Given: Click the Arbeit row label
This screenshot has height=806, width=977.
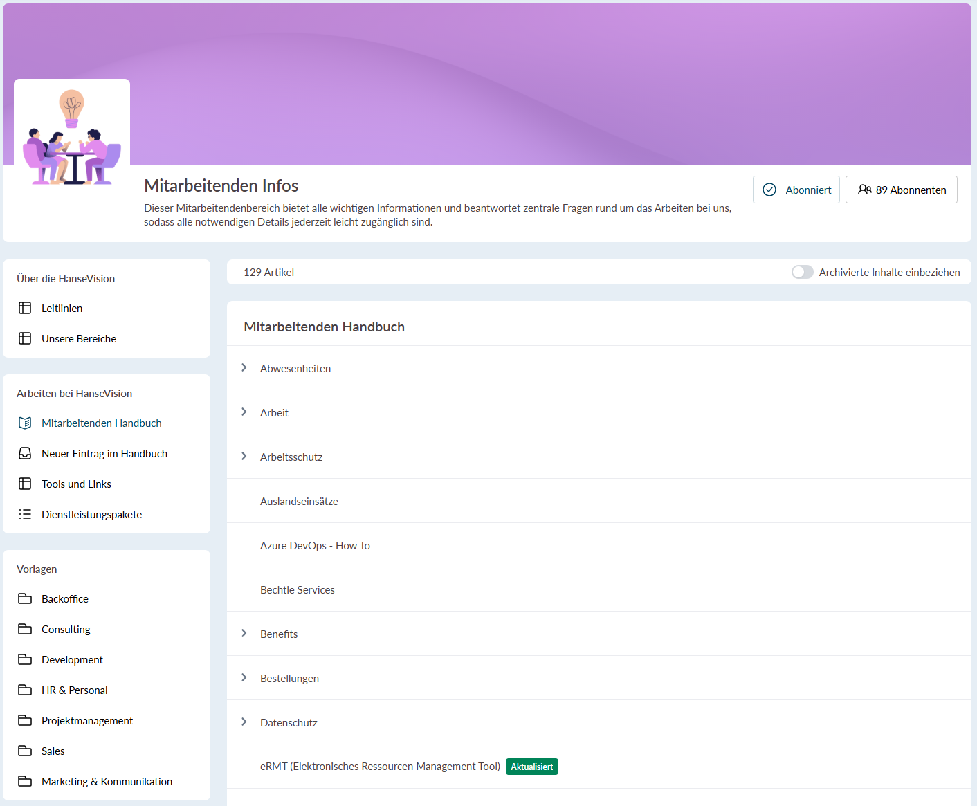Looking at the screenshot, I should pyautogui.click(x=274, y=412).
